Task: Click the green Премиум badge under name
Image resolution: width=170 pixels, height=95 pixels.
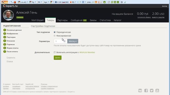Action: [x=20, y=17]
